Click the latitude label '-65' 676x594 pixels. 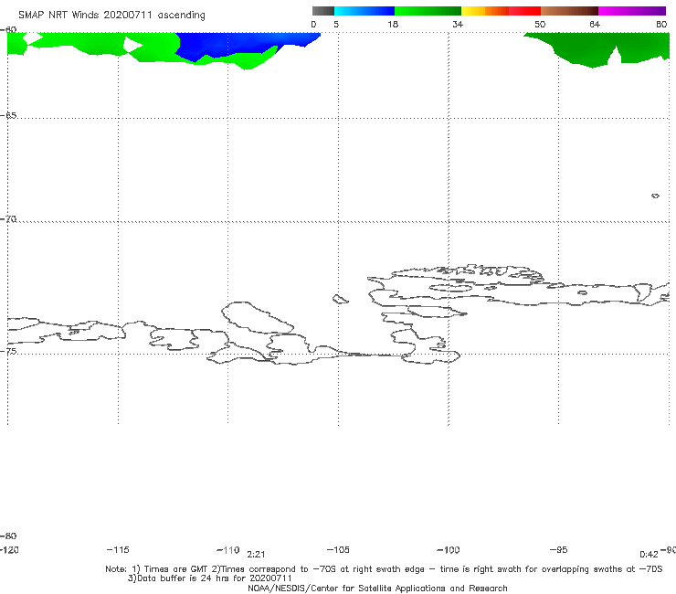(8, 116)
